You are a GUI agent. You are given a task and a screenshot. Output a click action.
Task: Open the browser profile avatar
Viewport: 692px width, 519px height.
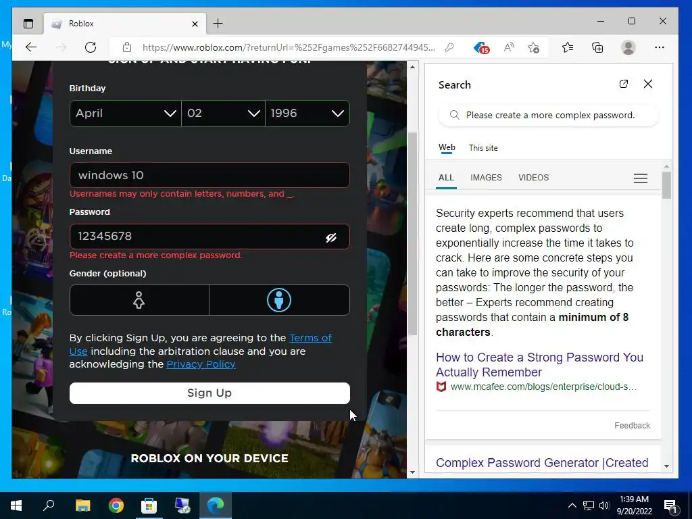pyautogui.click(x=628, y=47)
